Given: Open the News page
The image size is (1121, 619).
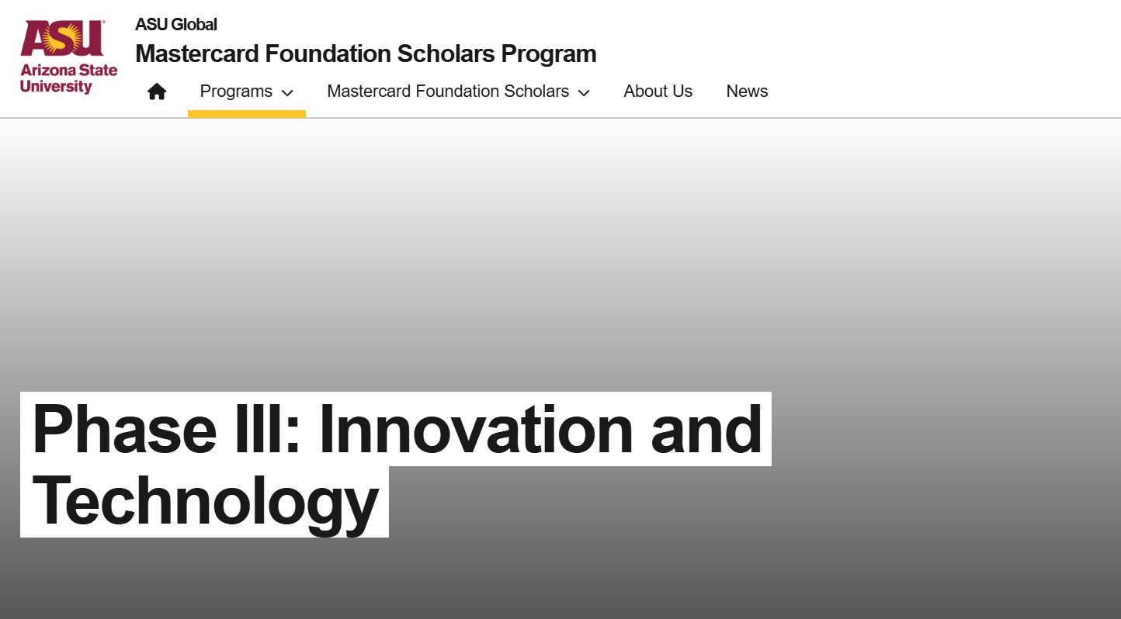Looking at the screenshot, I should point(747,92).
